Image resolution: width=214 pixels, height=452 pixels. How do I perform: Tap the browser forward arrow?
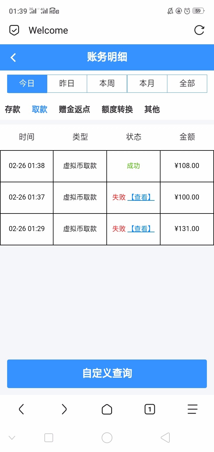(x=64, y=409)
